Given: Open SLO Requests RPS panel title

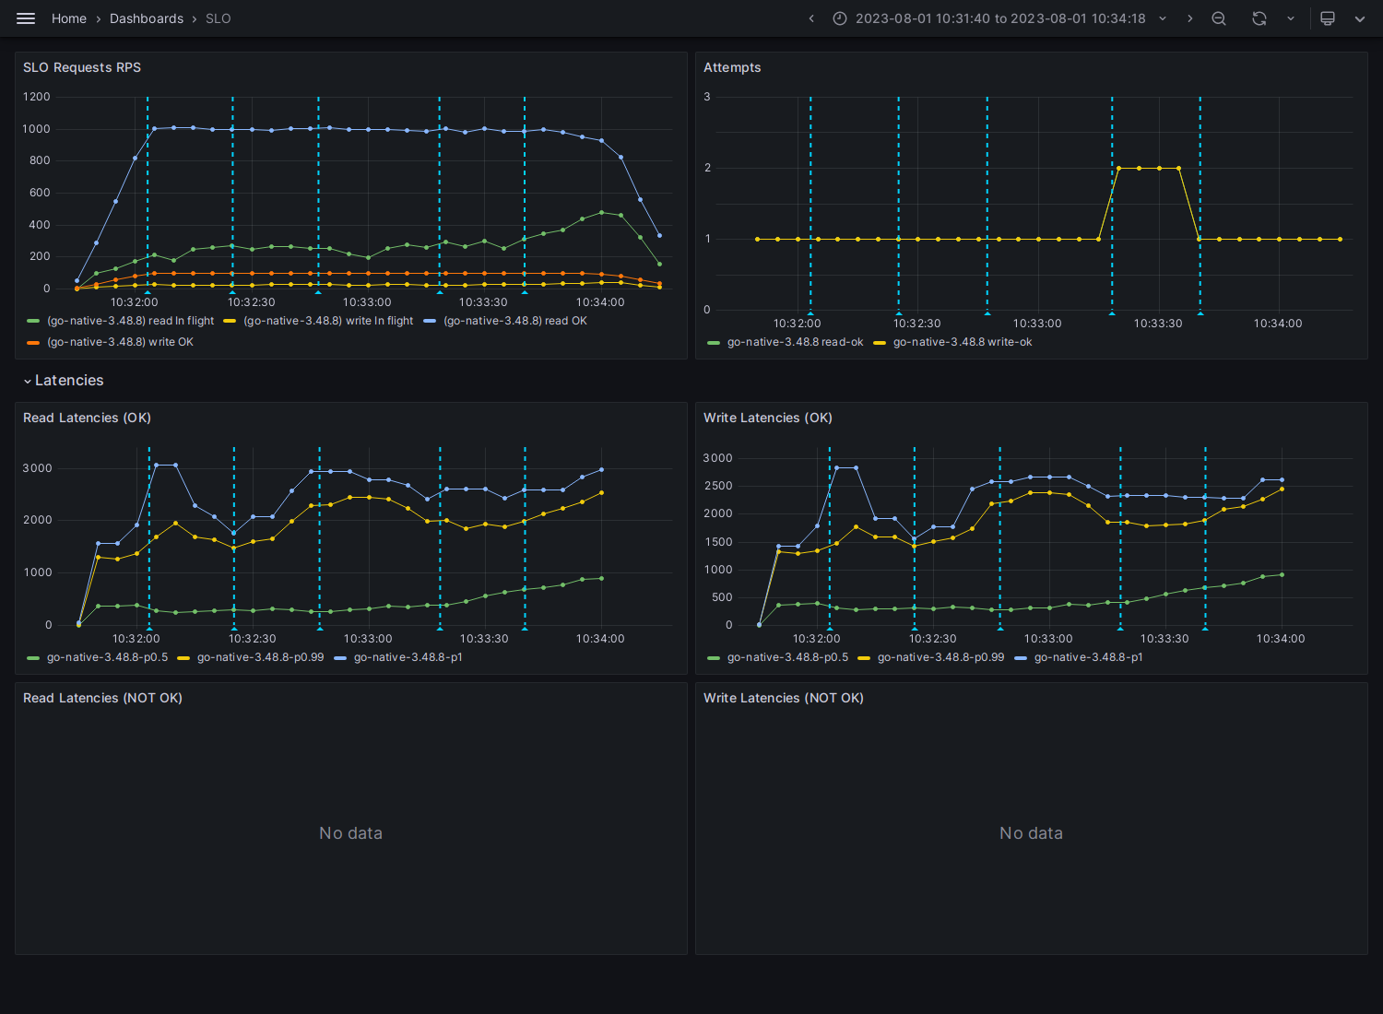Looking at the screenshot, I should click(82, 67).
